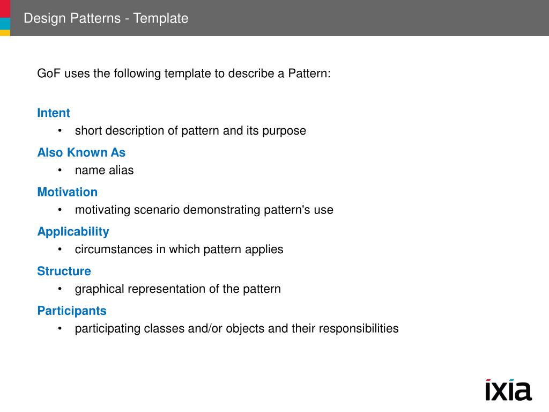Click the 'name alias' bullet text
Viewport: 549px width, 412px height.
(x=105, y=170)
